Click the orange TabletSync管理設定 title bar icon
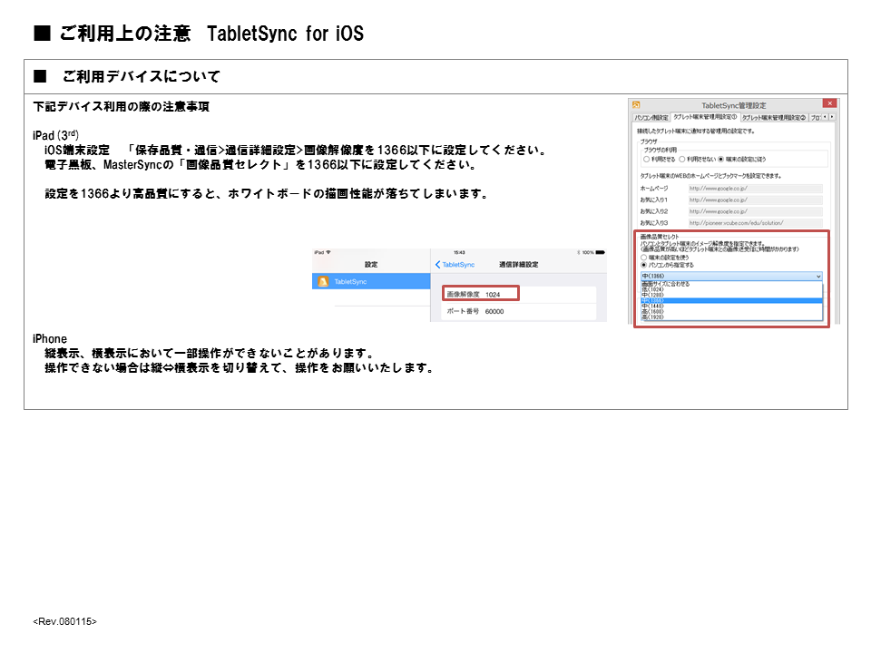This screenshot has height=653, width=871. click(x=637, y=104)
